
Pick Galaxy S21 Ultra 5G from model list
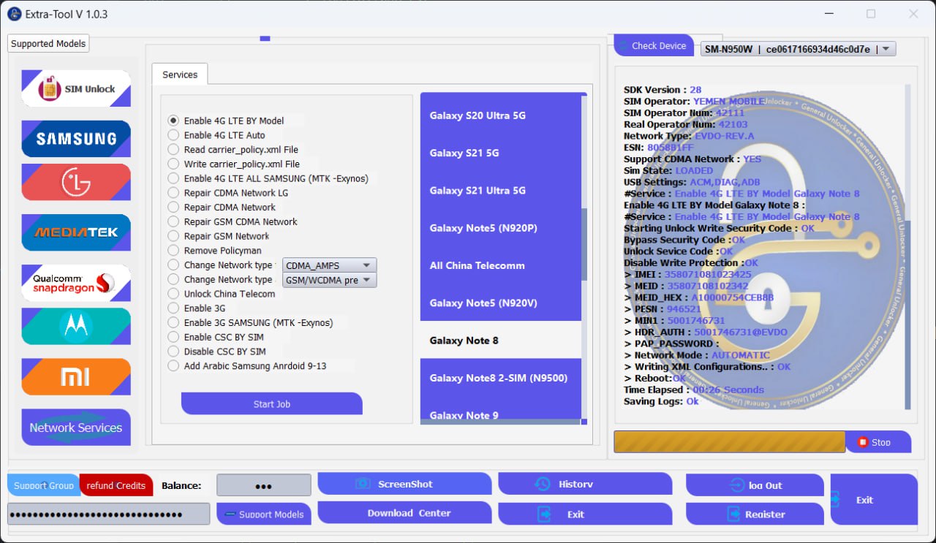click(478, 191)
